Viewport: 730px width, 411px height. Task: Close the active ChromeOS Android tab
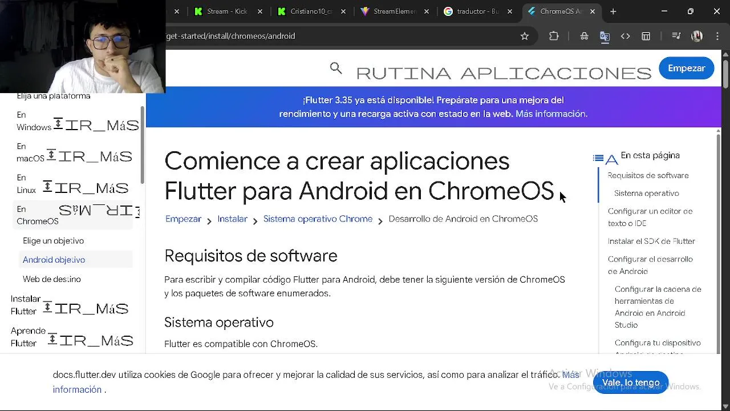593,11
